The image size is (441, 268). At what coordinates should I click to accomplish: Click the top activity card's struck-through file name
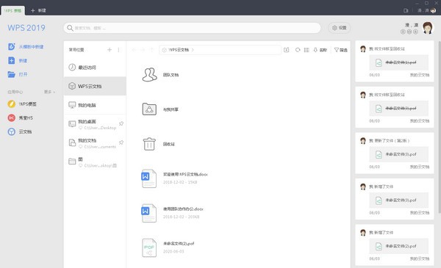click(401, 62)
